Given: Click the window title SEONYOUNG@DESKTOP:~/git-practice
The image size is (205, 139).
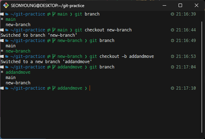Looking at the screenshot, I should pyautogui.click(x=48, y=6).
